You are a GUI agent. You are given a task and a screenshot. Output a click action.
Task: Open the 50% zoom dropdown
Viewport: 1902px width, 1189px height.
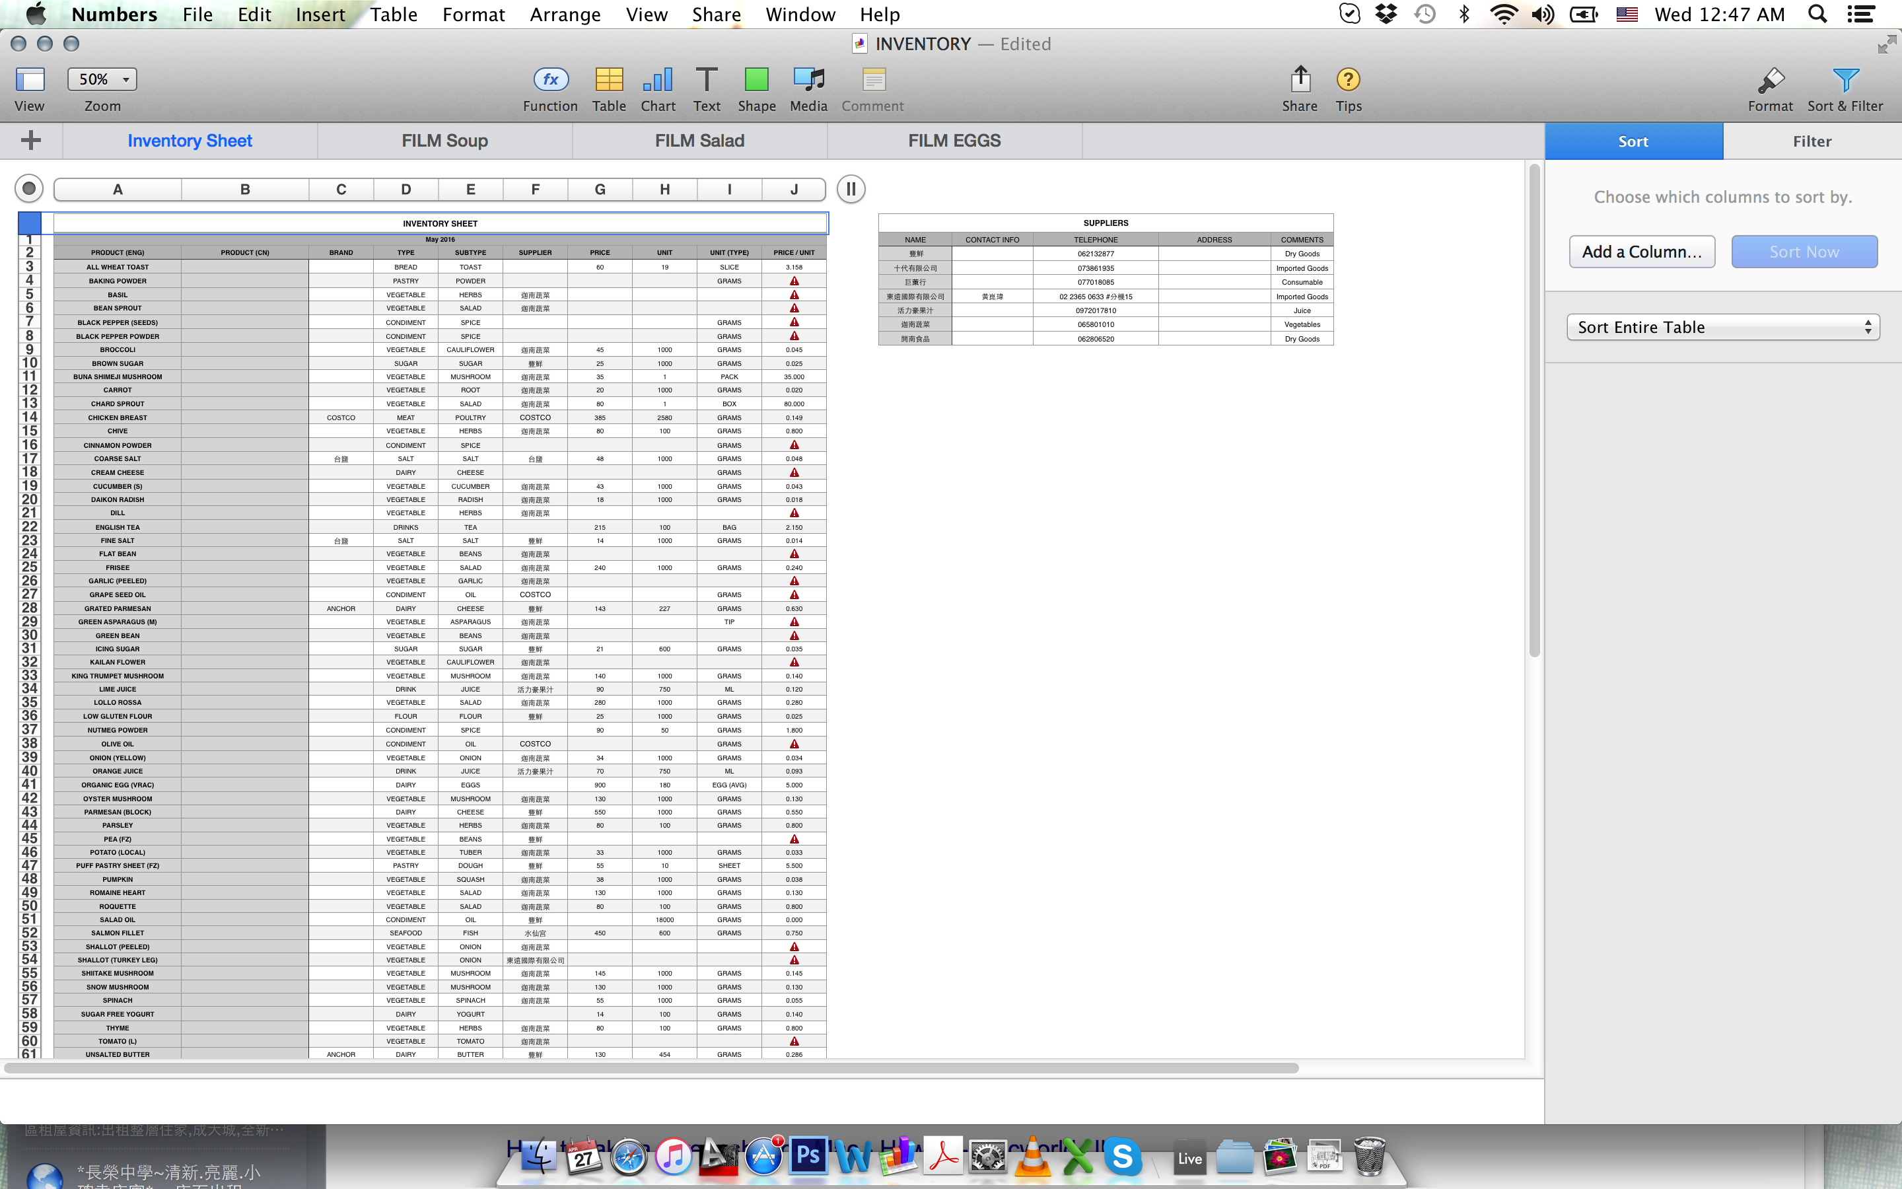pos(102,79)
